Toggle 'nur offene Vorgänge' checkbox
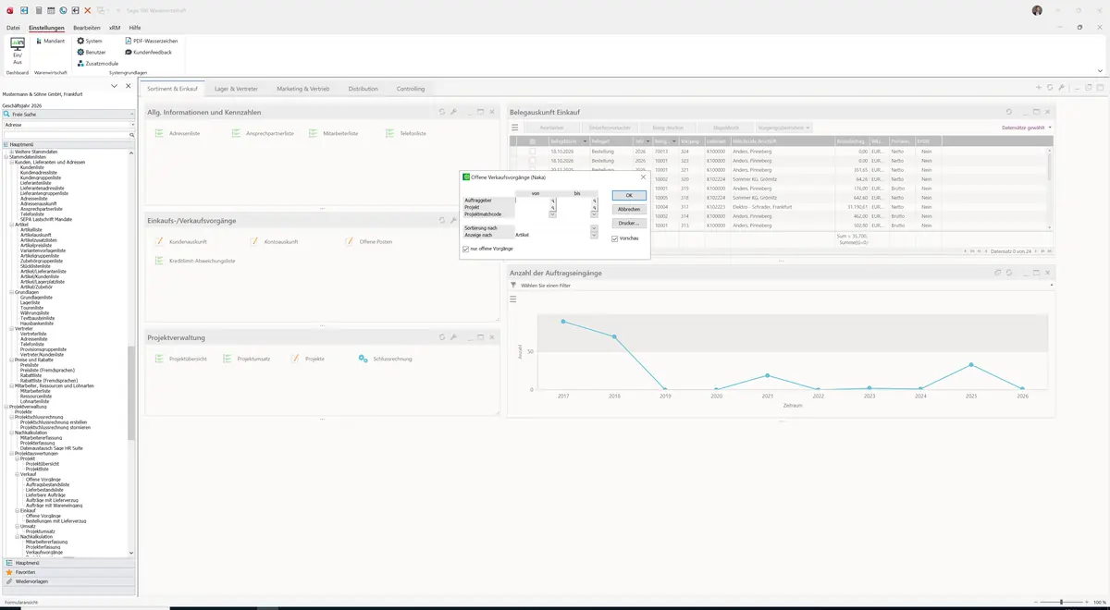 [x=465, y=249]
